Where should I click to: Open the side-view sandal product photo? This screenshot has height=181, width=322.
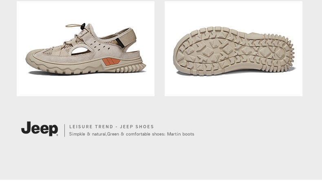click(86, 49)
